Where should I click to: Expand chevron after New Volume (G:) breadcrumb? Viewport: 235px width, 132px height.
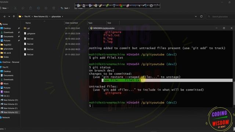pyautogui.click(x=50, y=16)
